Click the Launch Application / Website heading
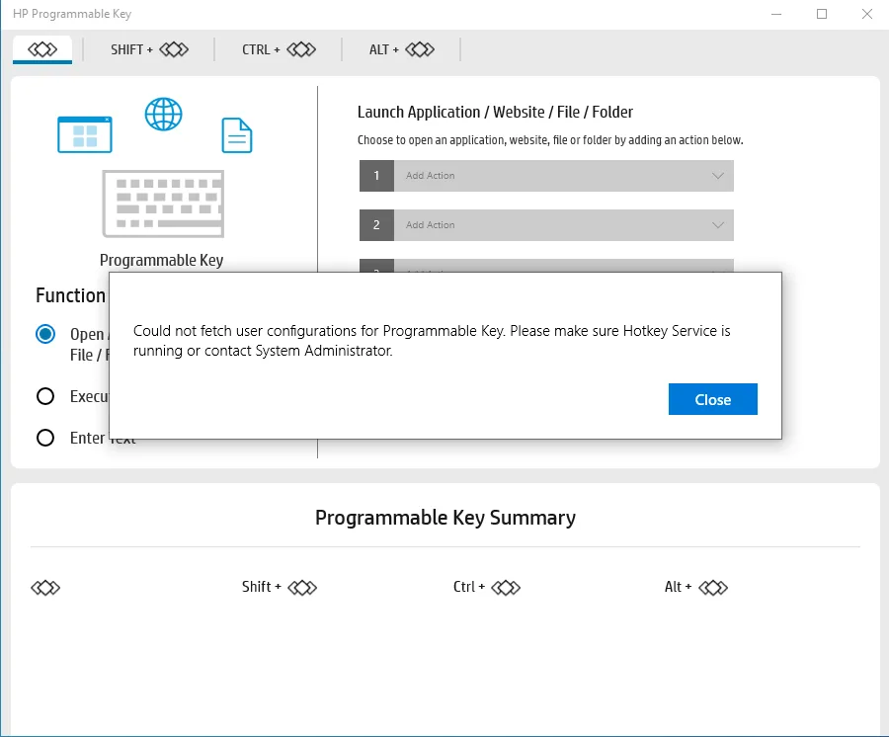The width and height of the screenshot is (889, 737). [495, 113]
